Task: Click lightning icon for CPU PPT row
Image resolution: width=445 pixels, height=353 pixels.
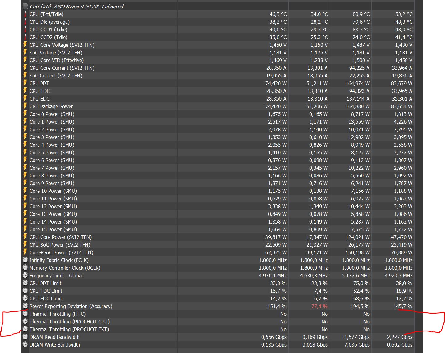Action: [25, 83]
